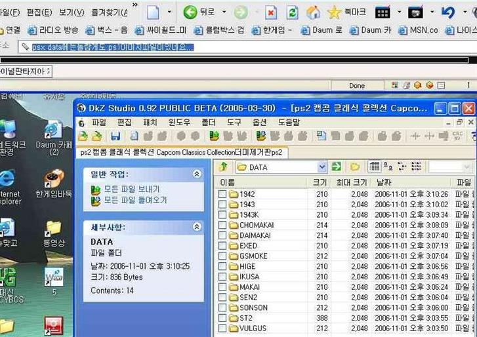This screenshot has height=337, width=477.
Task: Click the up-folder green arrow icon
Action: pos(224,167)
